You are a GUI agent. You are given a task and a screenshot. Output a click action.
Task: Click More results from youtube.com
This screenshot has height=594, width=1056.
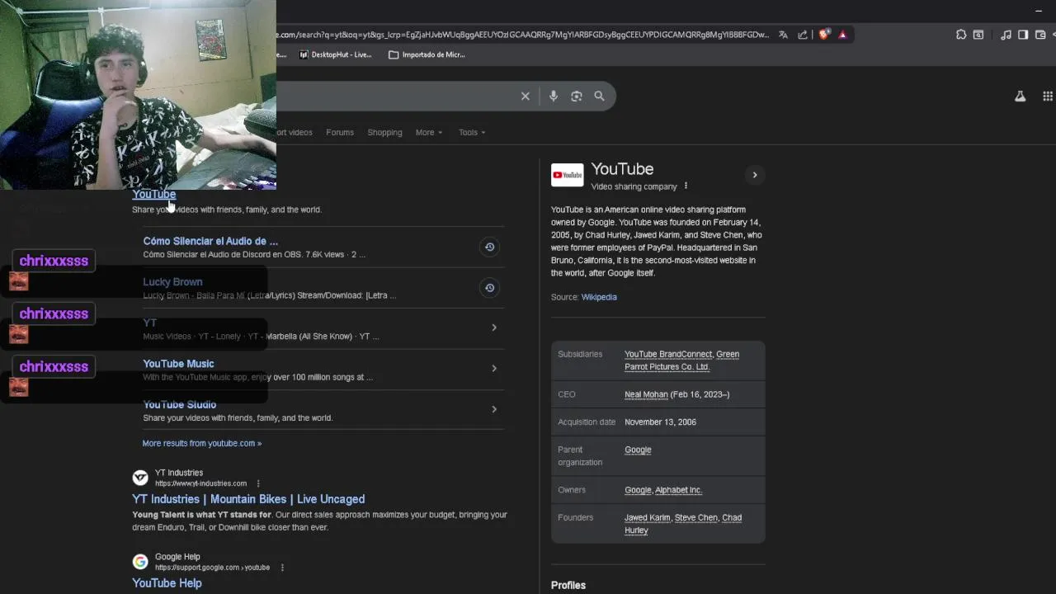201,443
